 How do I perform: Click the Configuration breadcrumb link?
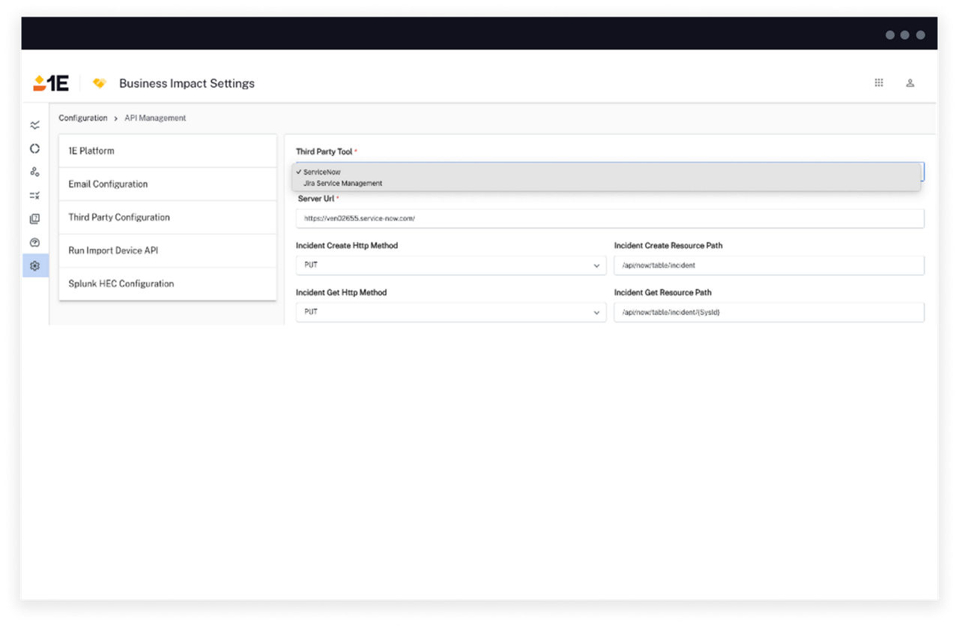pos(83,118)
